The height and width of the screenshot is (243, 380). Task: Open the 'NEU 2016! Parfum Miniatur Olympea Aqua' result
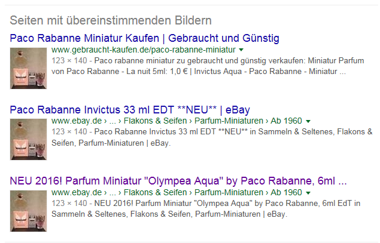coord(178,181)
